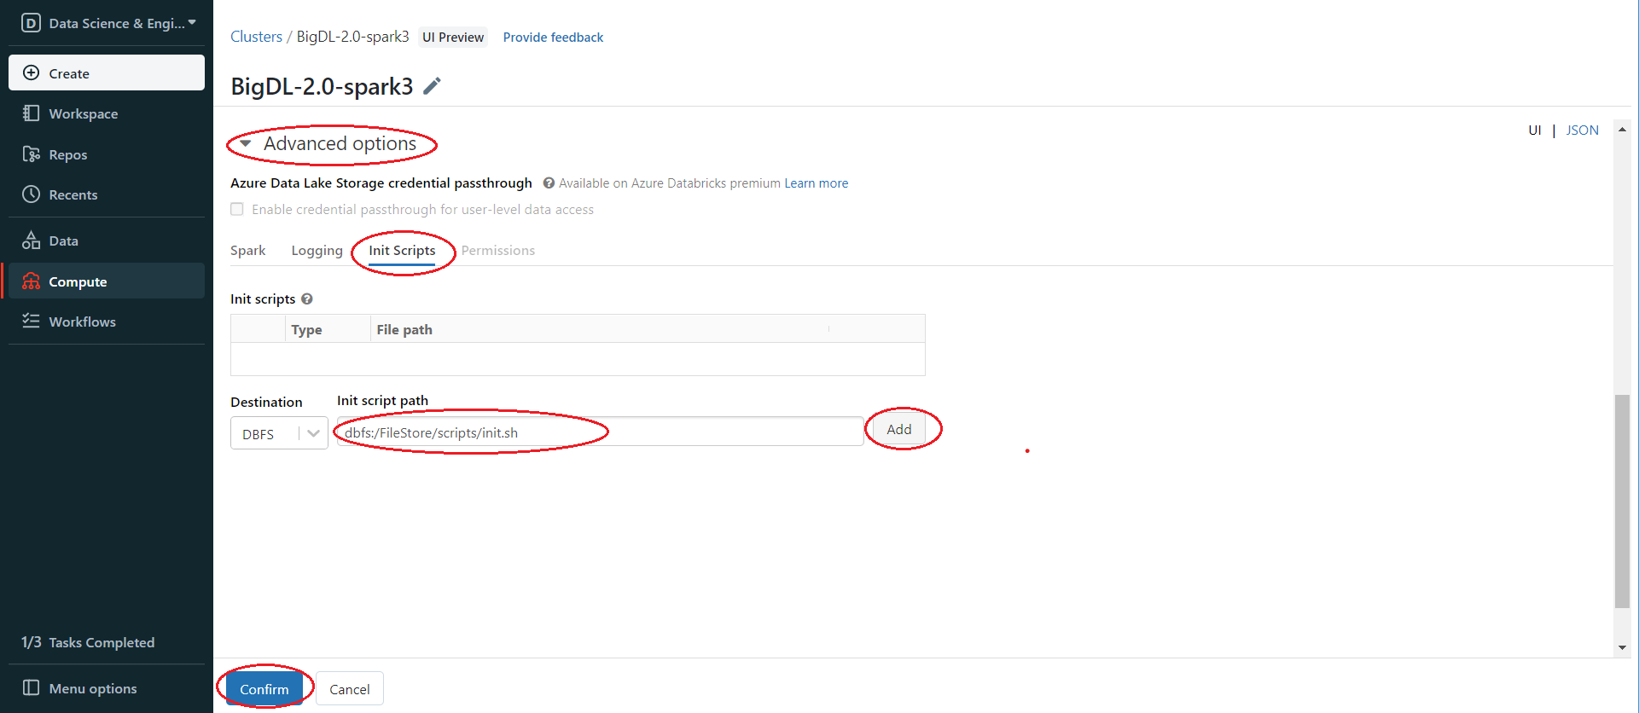The height and width of the screenshot is (713, 1639).
Task: Click the Data icon in sidebar
Action: (x=31, y=241)
